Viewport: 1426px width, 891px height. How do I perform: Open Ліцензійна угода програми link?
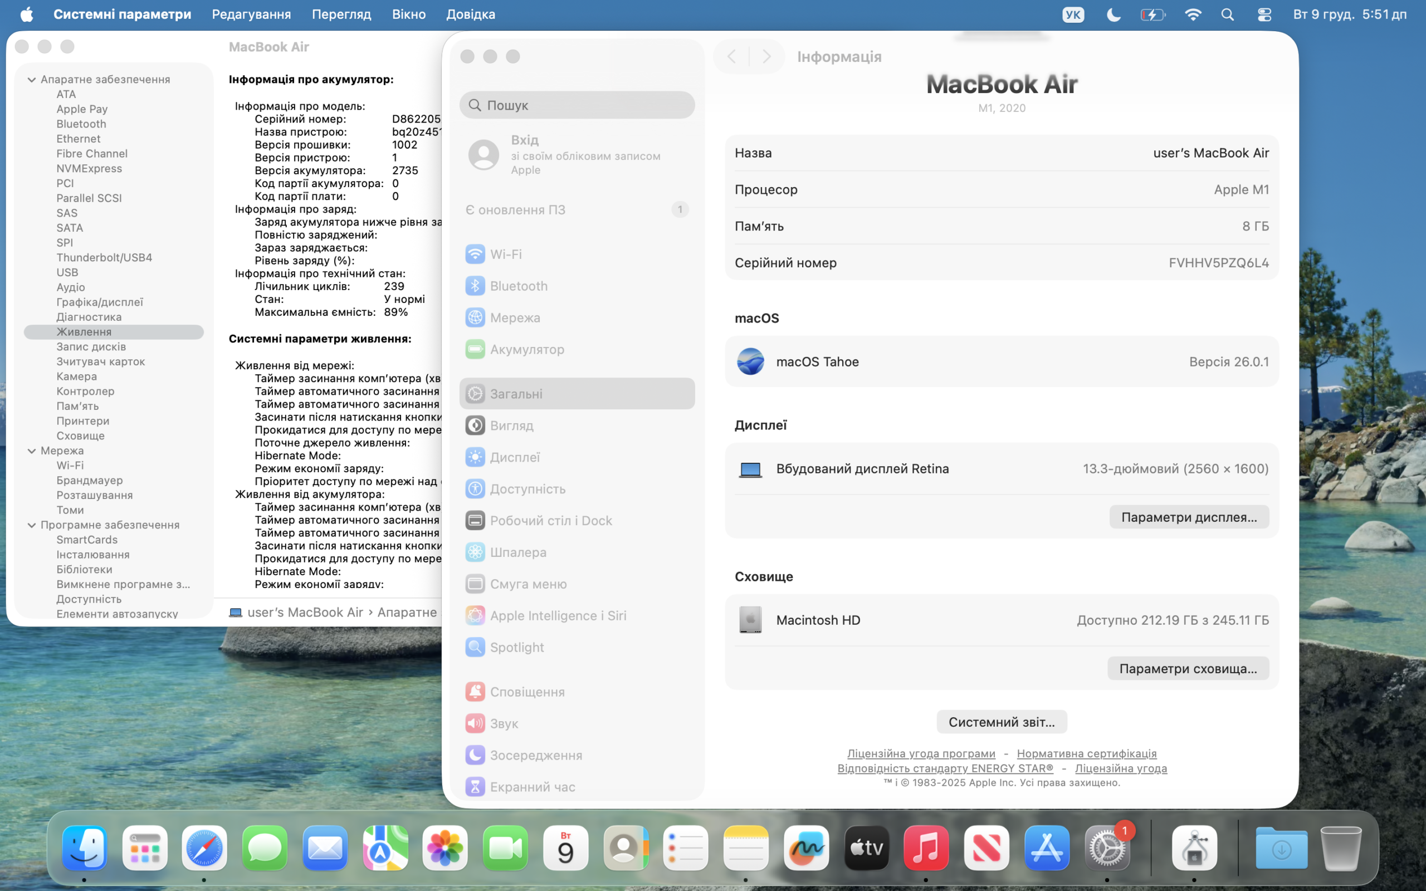click(920, 753)
